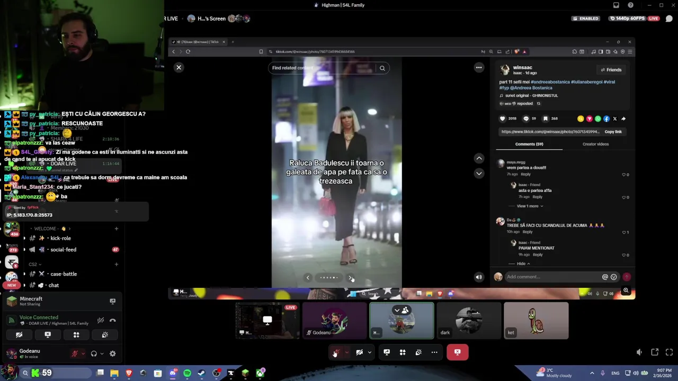This screenshot has width=678, height=381.
Task: Insert mention with @ icon
Action: pyautogui.click(x=605, y=277)
